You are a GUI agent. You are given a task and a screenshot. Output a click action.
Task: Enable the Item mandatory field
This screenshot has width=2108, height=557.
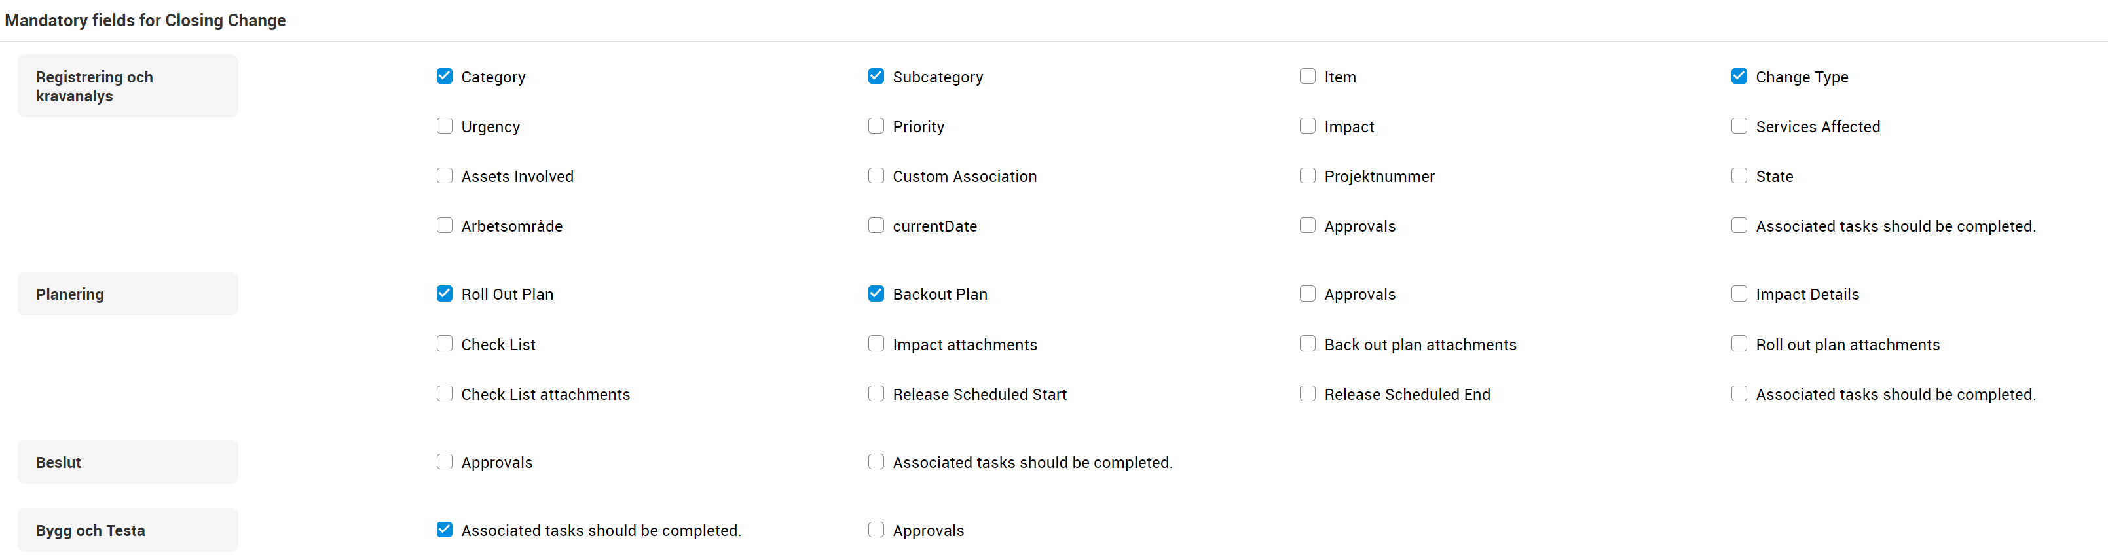tap(1307, 76)
